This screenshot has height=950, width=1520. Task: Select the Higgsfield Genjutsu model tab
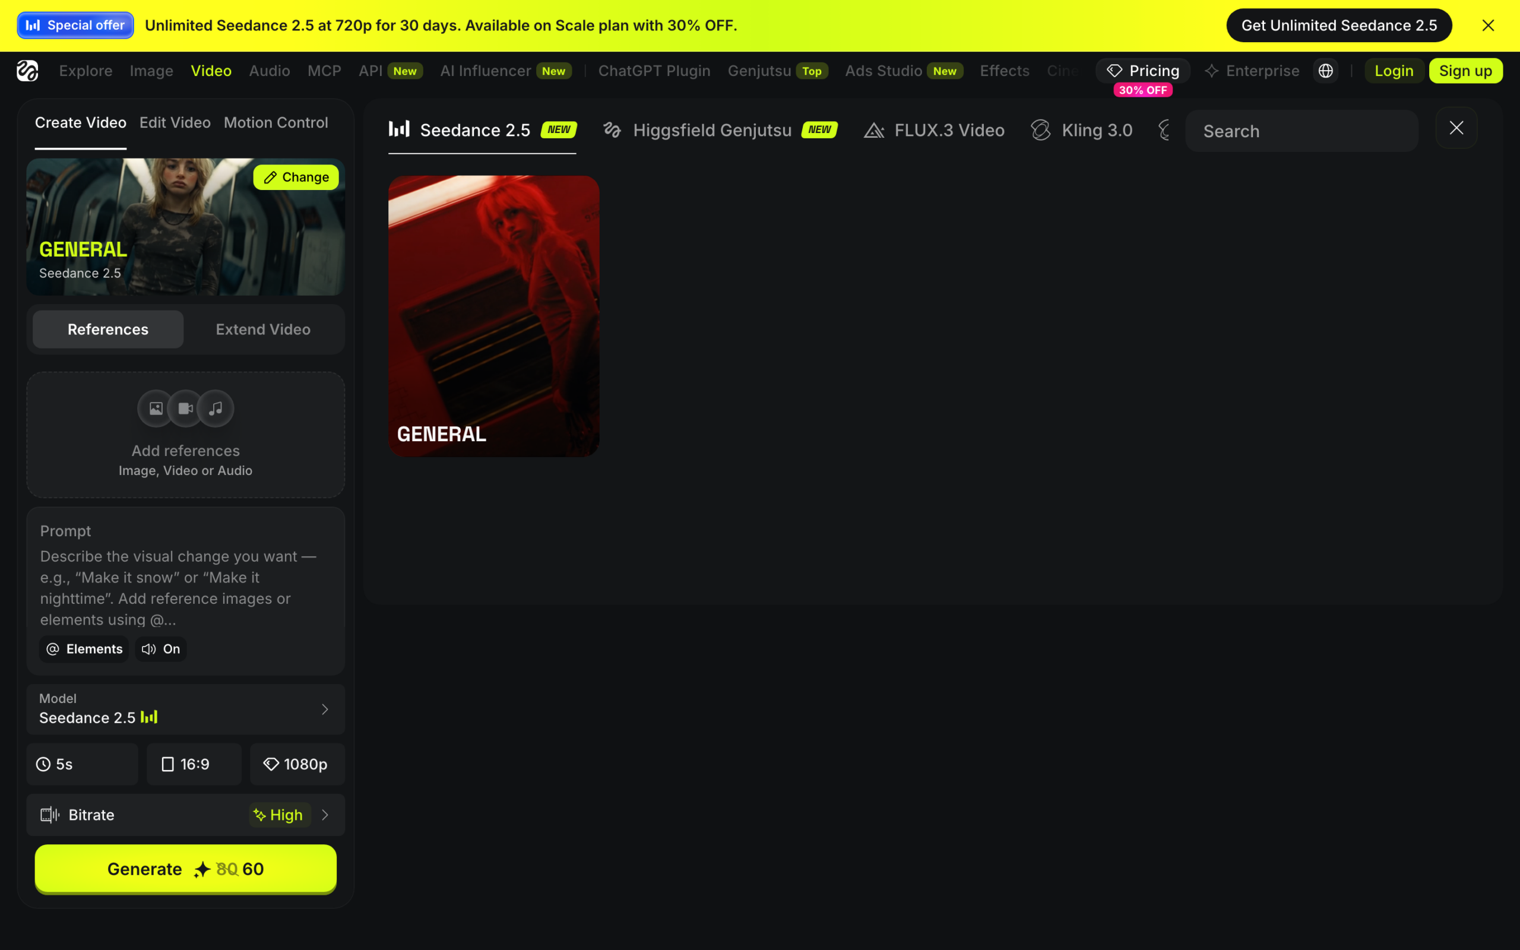[720, 130]
